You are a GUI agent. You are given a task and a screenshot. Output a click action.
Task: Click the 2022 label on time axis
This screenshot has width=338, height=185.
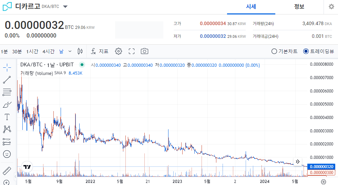click(90, 182)
